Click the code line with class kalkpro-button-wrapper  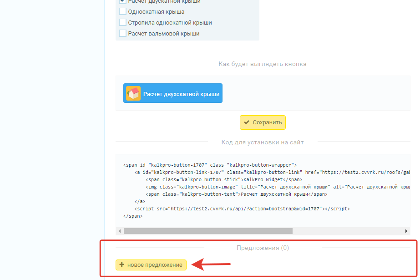click(x=210, y=165)
